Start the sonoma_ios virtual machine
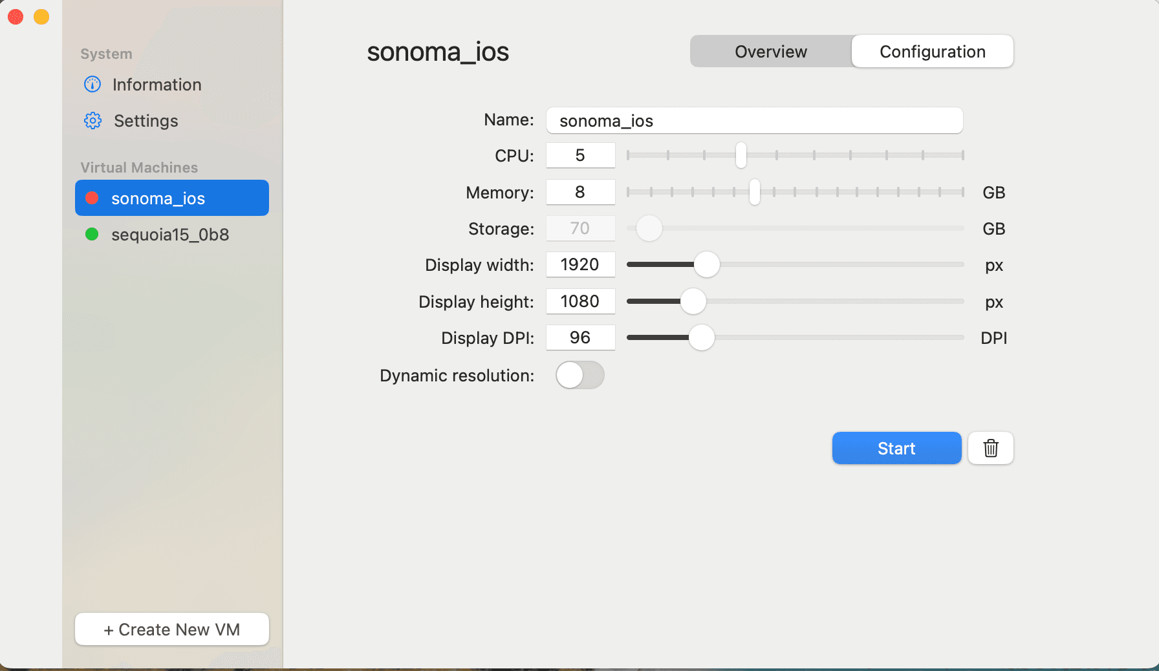Screen dimensions: 1159x671 pyautogui.click(x=896, y=448)
